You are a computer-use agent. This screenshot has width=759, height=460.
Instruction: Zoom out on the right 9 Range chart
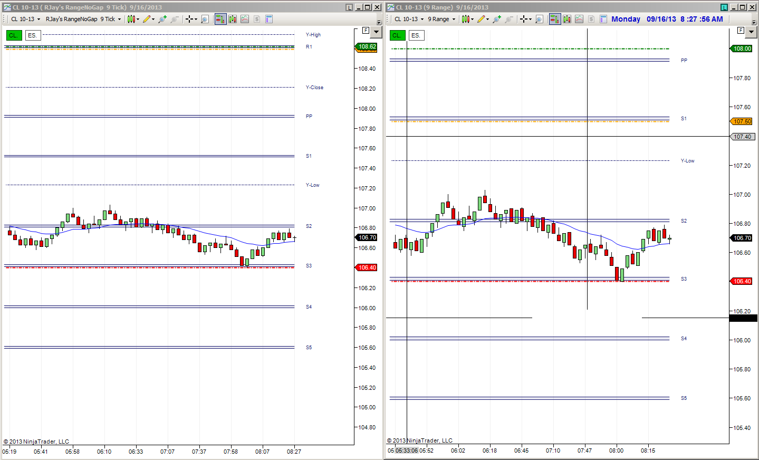[x=509, y=19]
